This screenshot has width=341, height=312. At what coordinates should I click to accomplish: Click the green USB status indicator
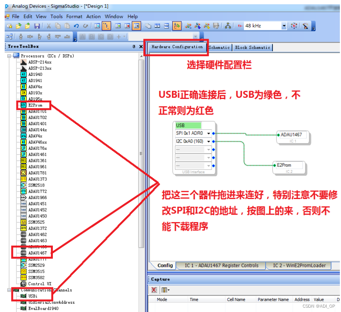pos(188,126)
